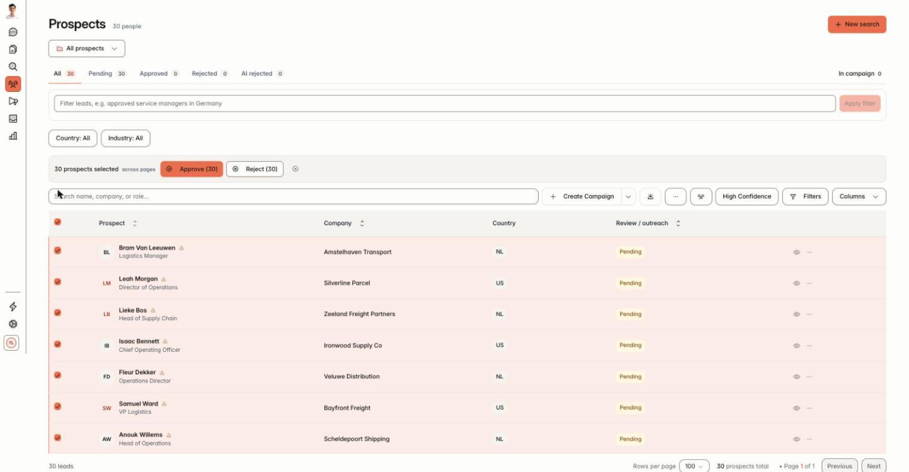View Fleur Dekker details via eye icon

tap(797, 377)
